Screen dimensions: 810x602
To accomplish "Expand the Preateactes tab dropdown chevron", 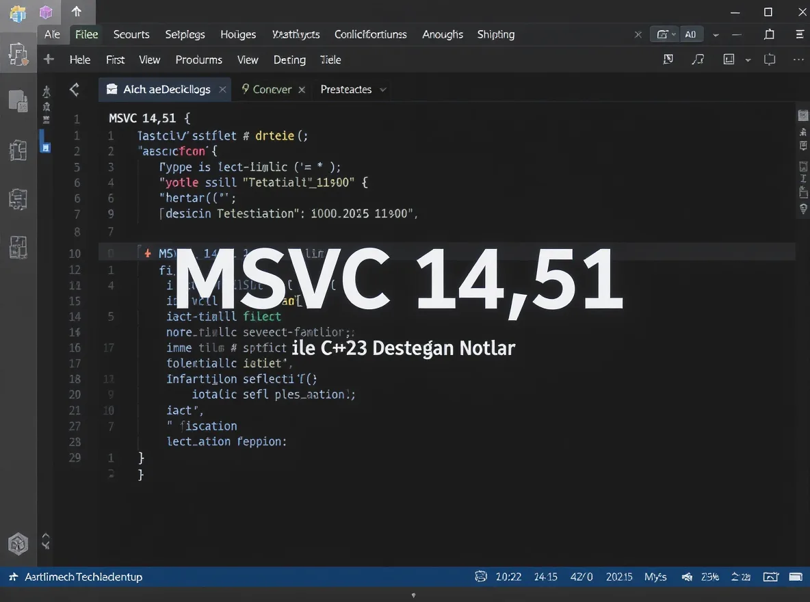I will point(383,90).
